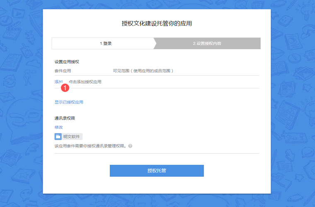315x207 pixels.
Task: Click the 套件应用 column header
Action: pos(63,71)
